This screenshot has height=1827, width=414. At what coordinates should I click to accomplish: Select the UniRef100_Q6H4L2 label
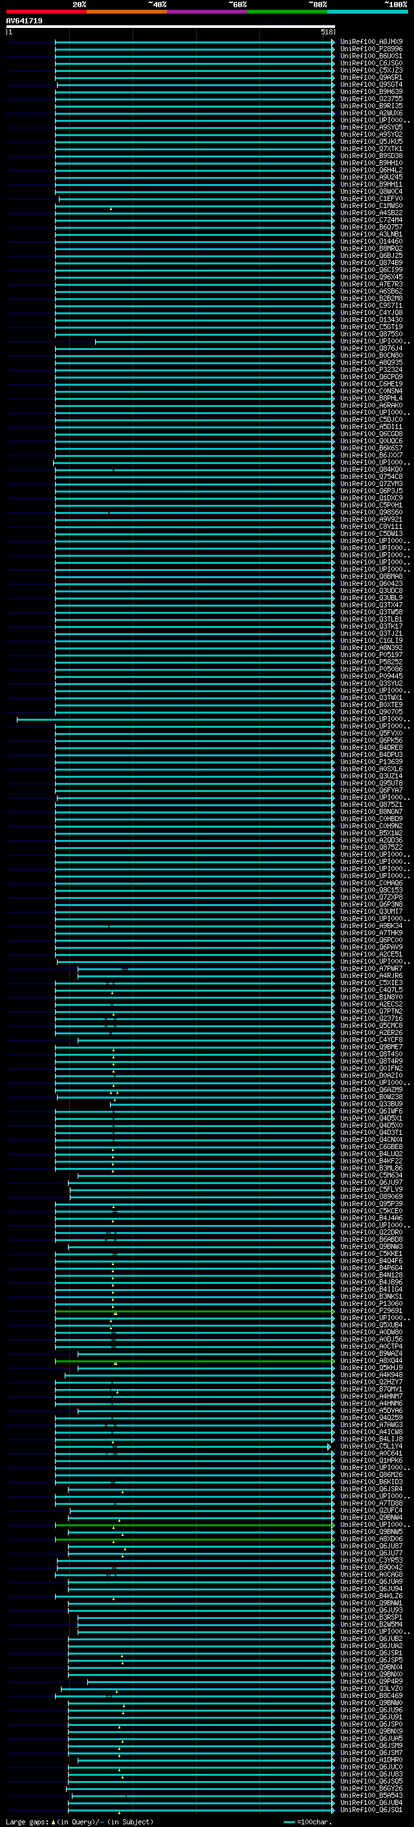pyautogui.click(x=371, y=170)
